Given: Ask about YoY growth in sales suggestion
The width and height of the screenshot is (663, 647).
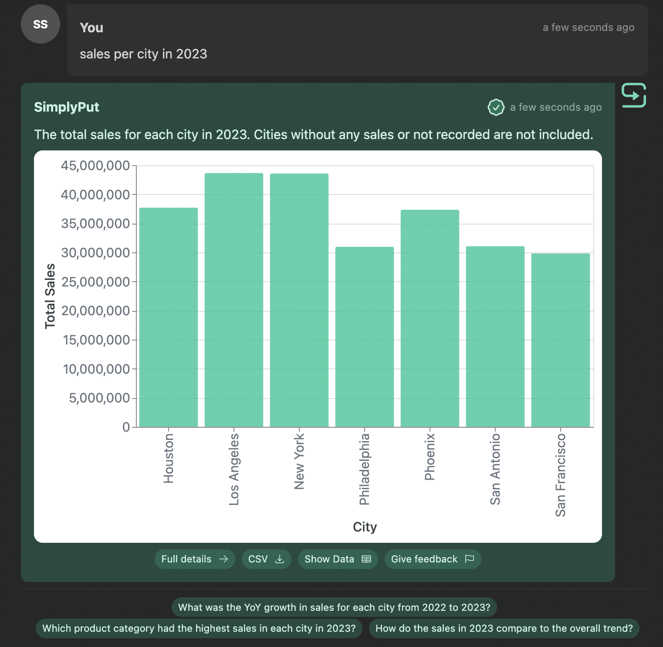Looking at the screenshot, I should [x=334, y=607].
